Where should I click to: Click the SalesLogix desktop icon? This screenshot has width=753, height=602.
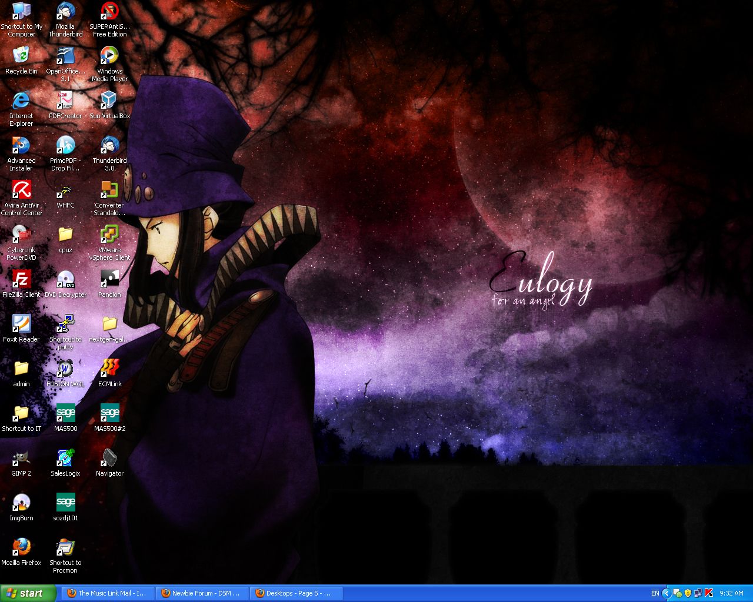pyautogui.click(x=65, y=463)
